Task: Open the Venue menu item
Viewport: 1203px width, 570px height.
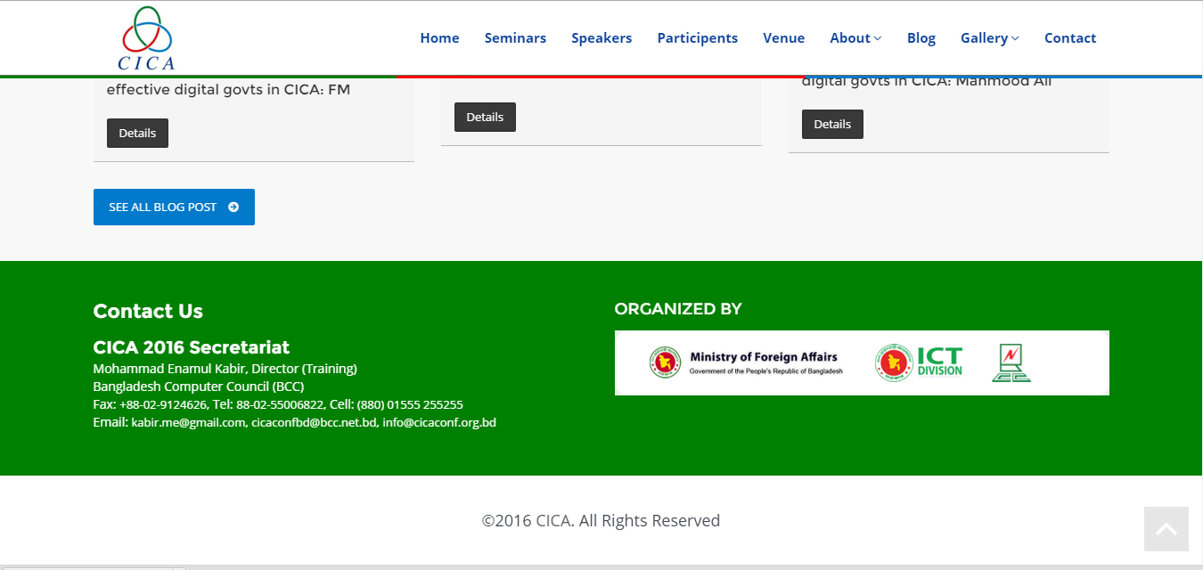Action: pos(783,38)
